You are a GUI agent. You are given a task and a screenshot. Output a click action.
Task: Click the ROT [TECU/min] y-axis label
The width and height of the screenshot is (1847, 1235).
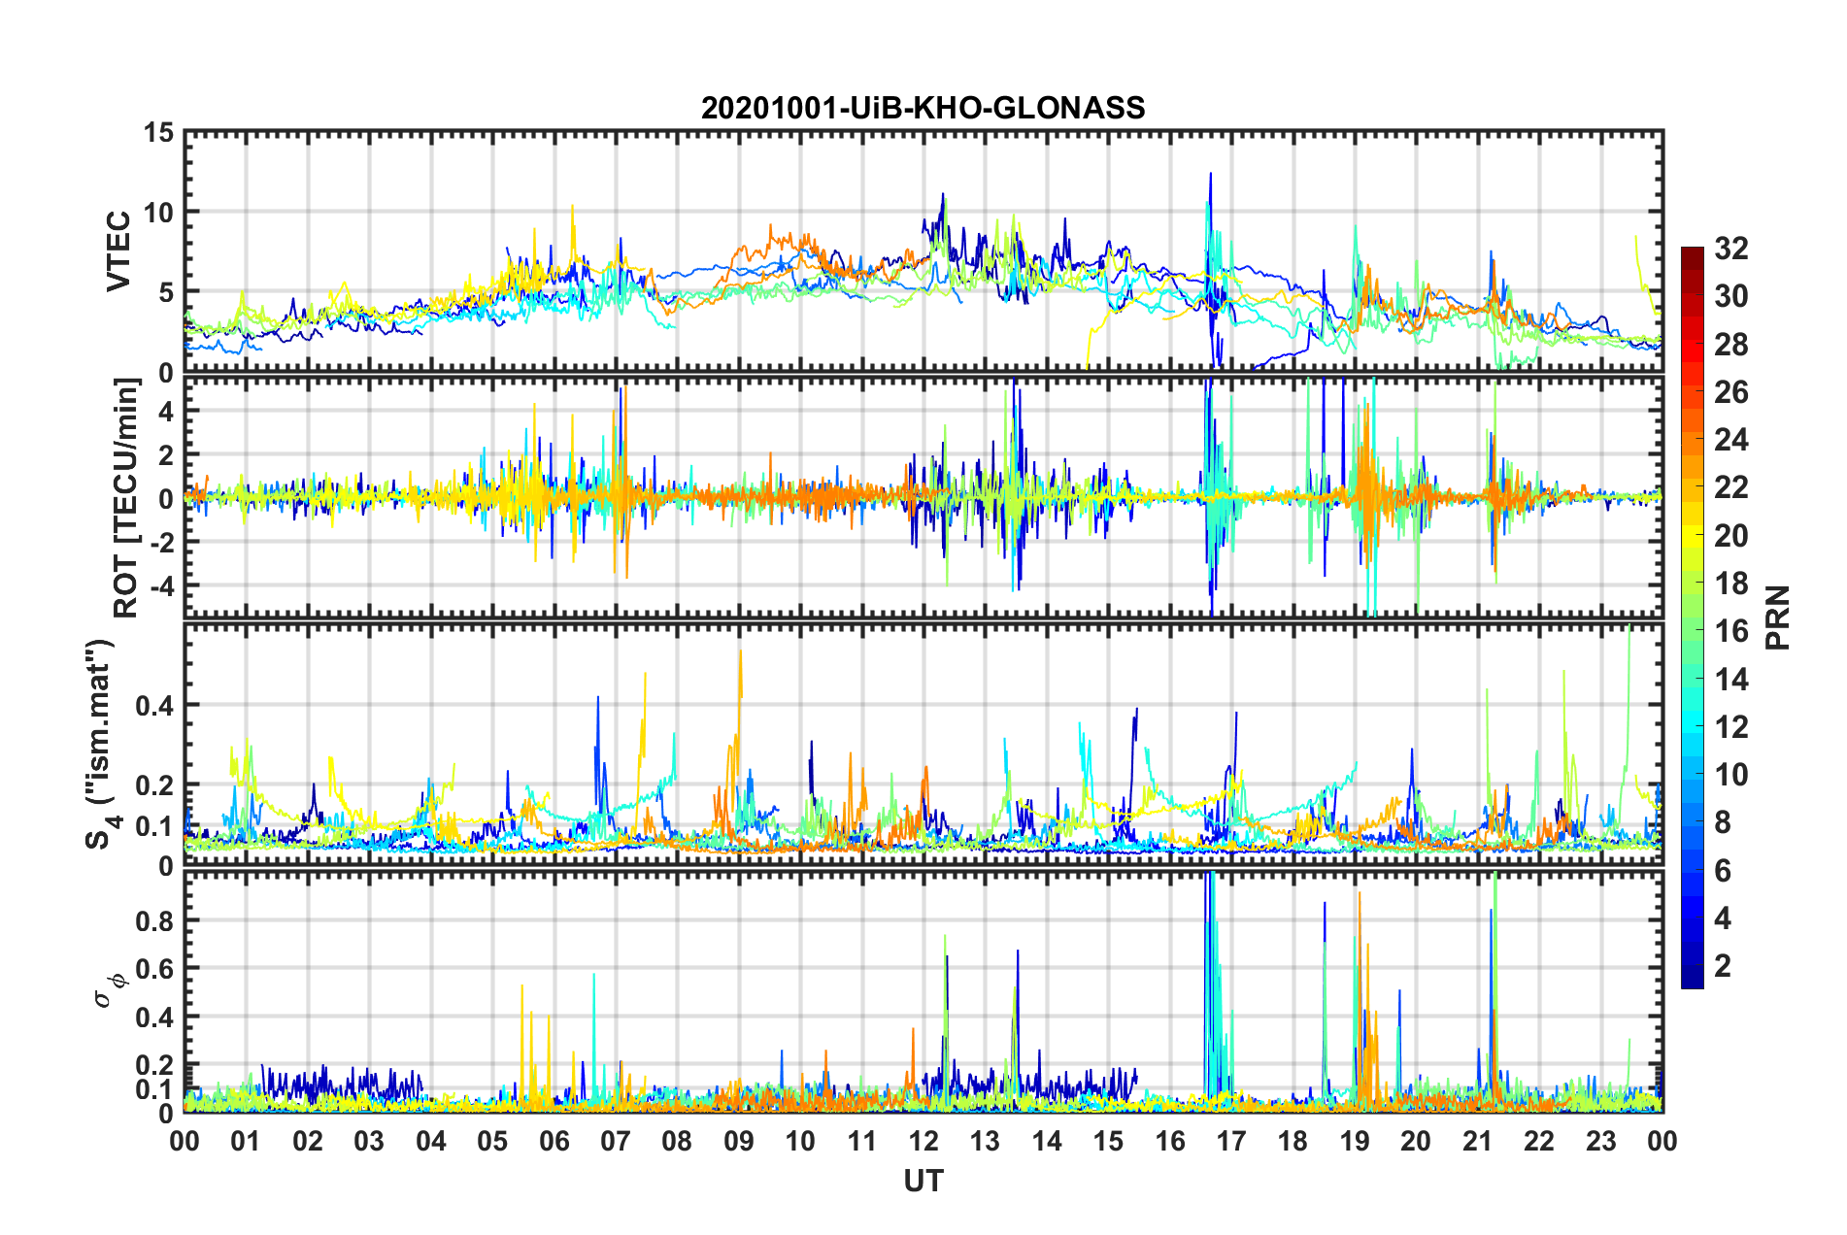click(x=126, y=498)
